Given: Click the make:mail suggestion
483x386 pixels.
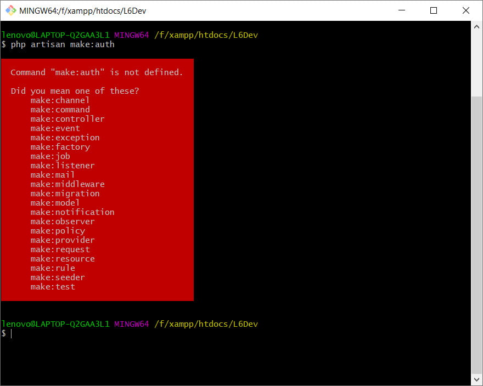Looking at the screenshot, I should (53, 175).
